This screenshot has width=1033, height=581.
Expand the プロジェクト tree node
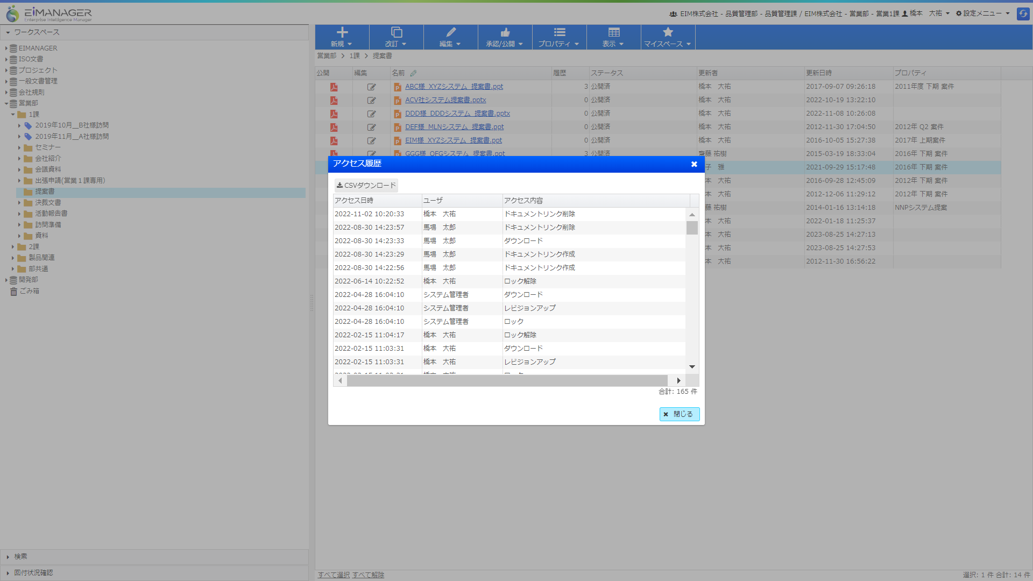pos(6,70)
